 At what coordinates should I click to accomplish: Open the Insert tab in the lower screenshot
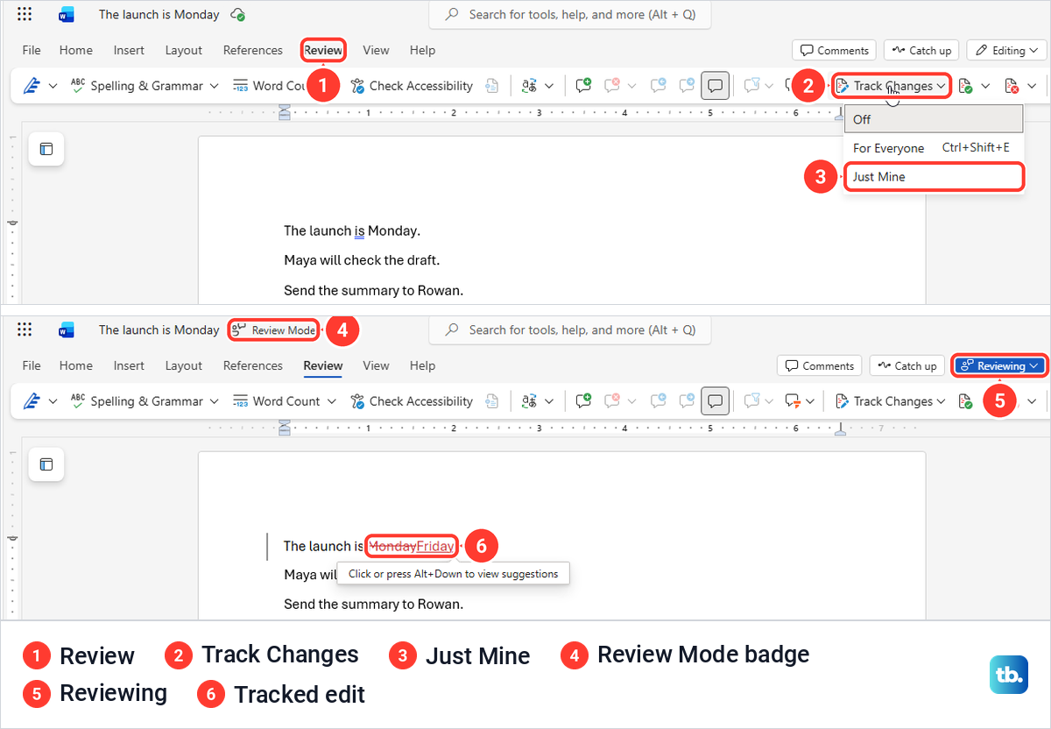point(129,365)
